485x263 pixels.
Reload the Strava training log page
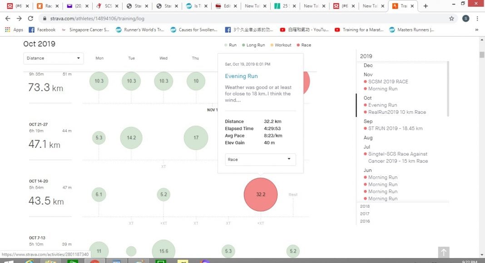[x=30, y=19]
